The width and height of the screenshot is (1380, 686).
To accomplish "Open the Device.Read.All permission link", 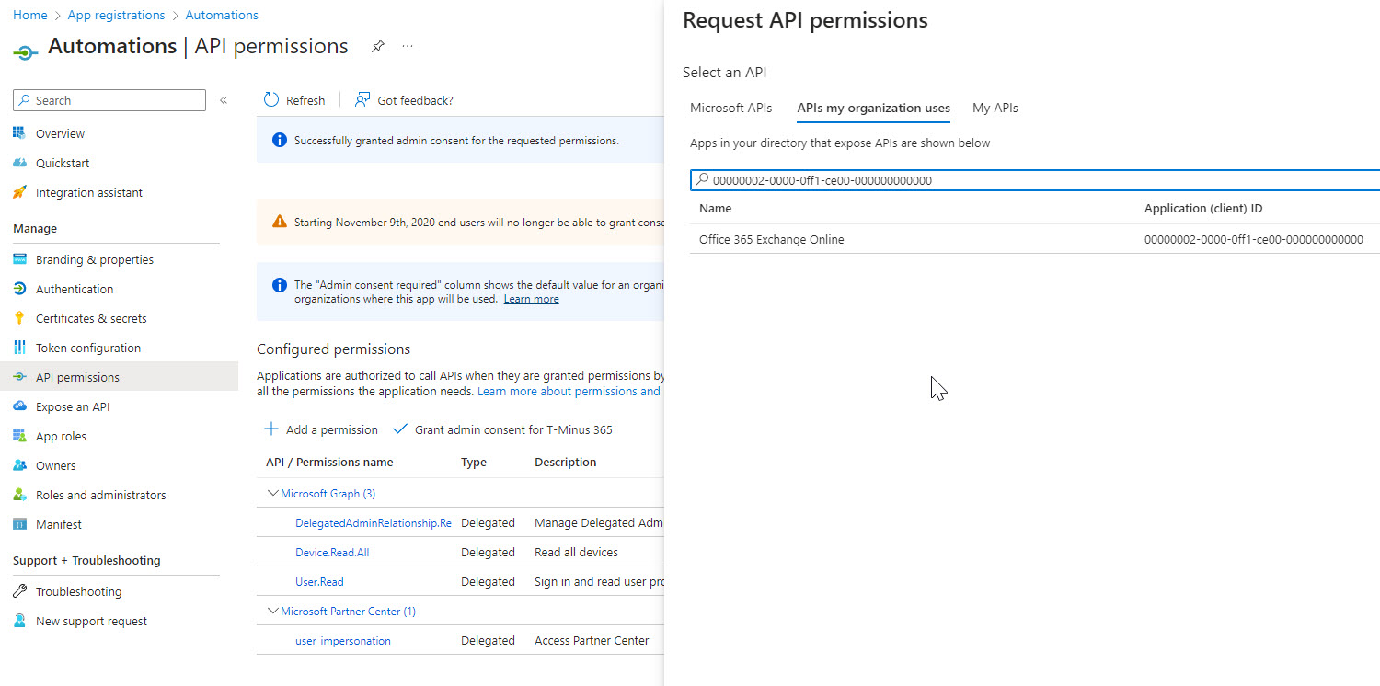I will click(332, 553).
